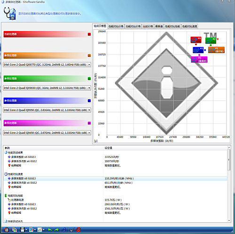Click the orange #1 Intel badge on chart
This screenshot has width=235, height=234.
point(216,50)
